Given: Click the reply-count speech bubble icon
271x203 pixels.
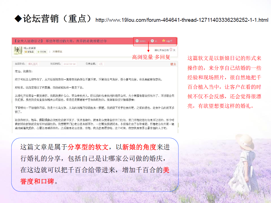Looking at the screenshot, I should pos(152,41).
